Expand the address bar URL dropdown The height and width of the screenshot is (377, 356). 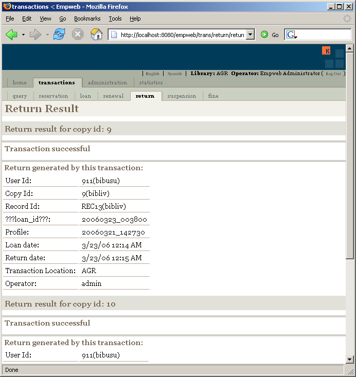tap(251, 34)
